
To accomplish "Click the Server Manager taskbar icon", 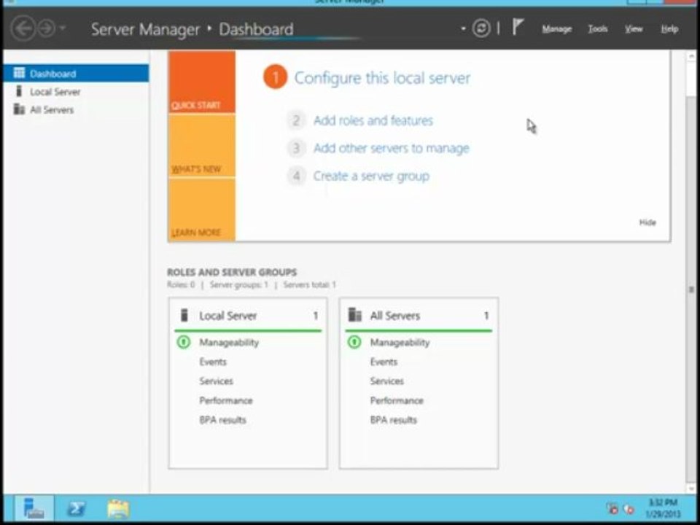I will 34,508.
